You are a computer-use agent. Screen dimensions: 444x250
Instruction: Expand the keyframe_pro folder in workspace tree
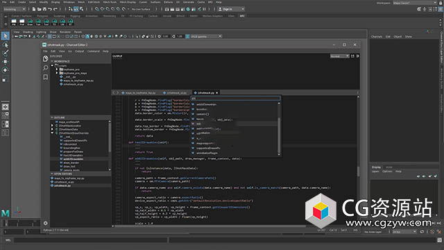pos(57,69)
